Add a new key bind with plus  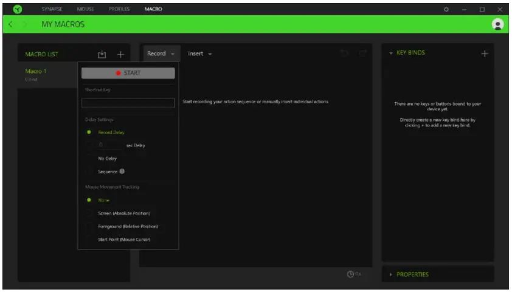[x=485, y=54]
